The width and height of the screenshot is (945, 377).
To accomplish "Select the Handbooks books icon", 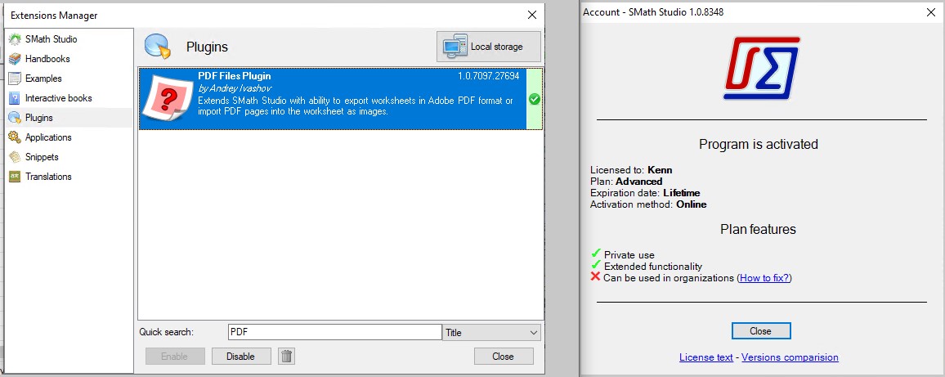I will click(15, 59).
